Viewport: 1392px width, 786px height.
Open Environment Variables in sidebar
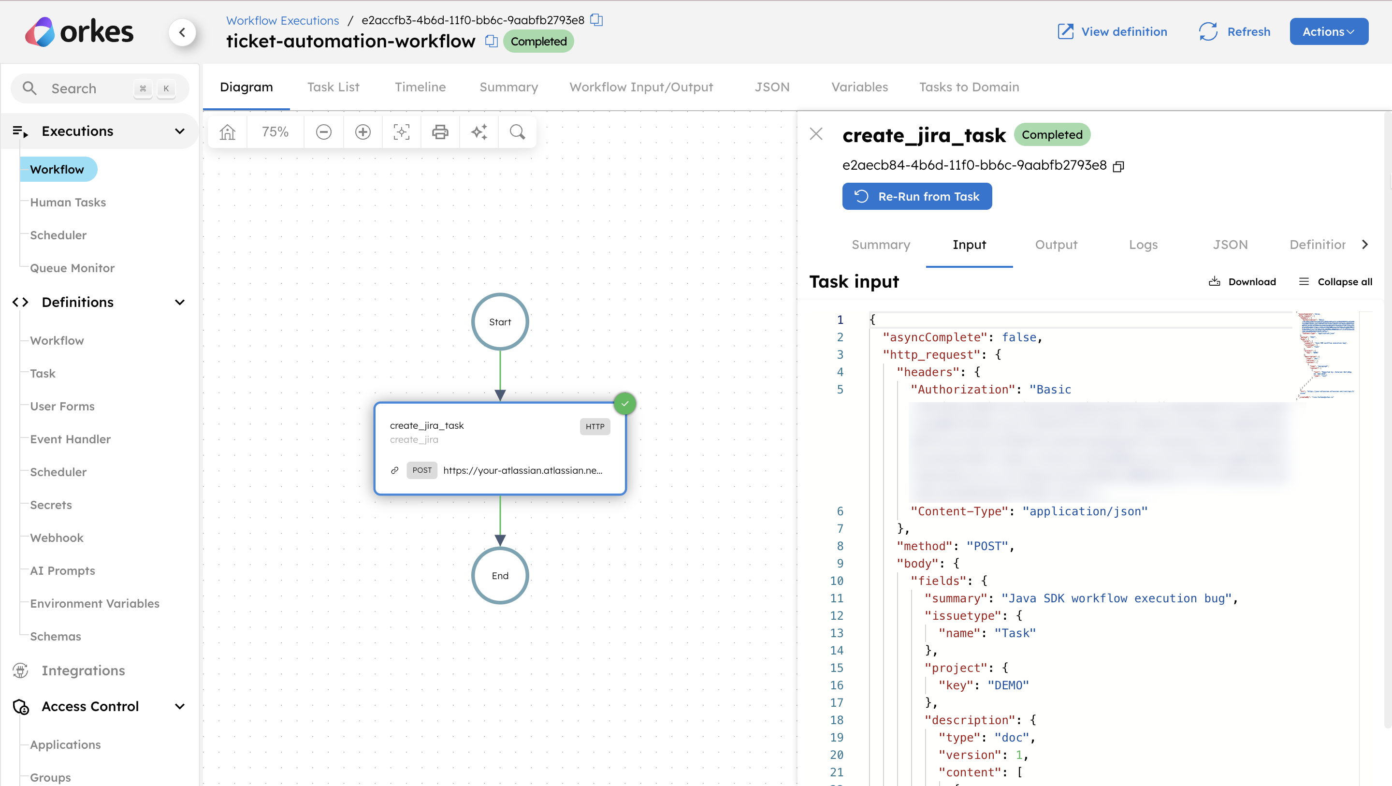tap(94, 603)
